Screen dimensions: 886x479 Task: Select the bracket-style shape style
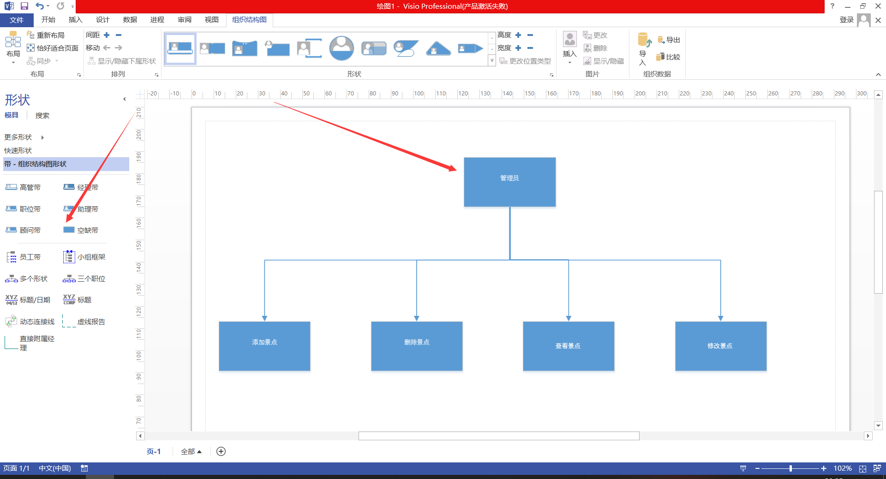pyautogui.click(x=309, y=48)
